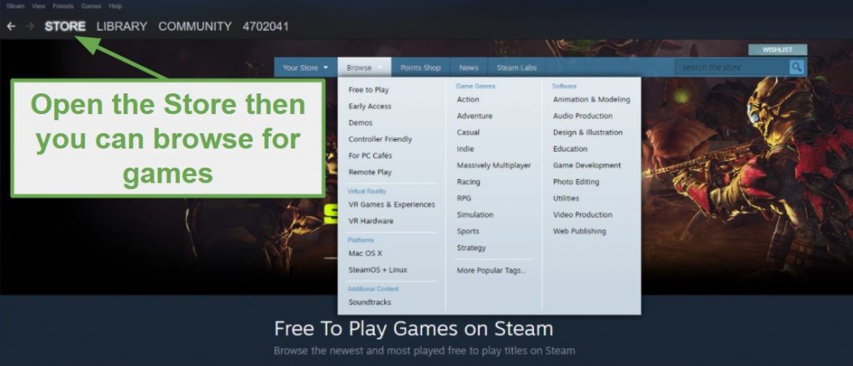Select the Casual genre
This screenshot has width=853, height=366.
coord(468,132)
